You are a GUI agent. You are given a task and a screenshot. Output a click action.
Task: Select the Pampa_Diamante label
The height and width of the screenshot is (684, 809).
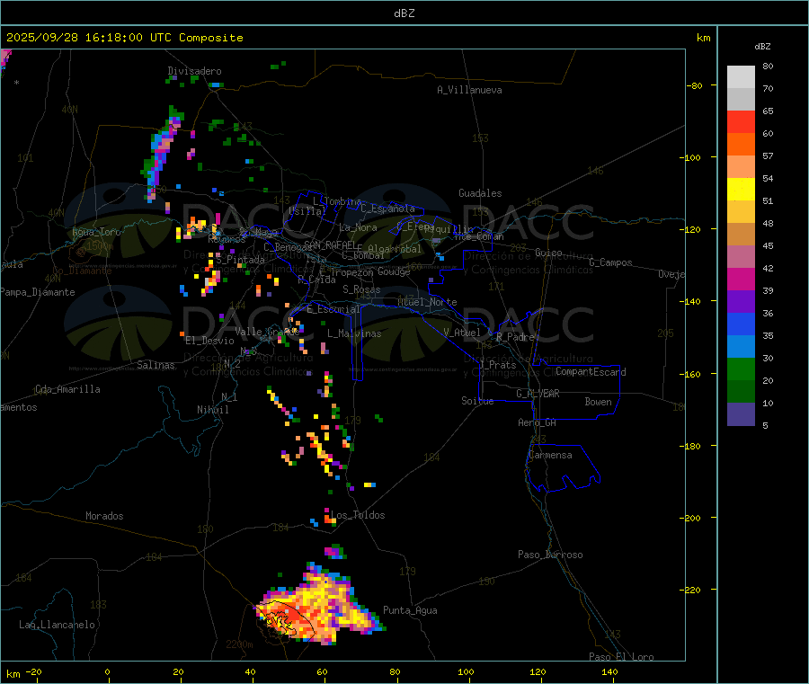pyautogui.click(x=37, y=292)
